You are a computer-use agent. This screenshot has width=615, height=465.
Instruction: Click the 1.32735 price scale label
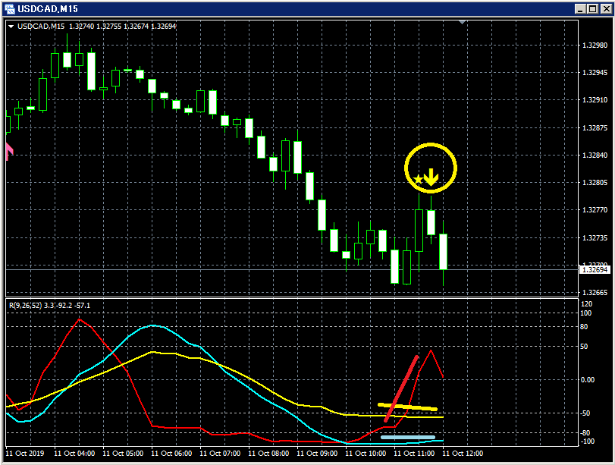click(595, 237)
